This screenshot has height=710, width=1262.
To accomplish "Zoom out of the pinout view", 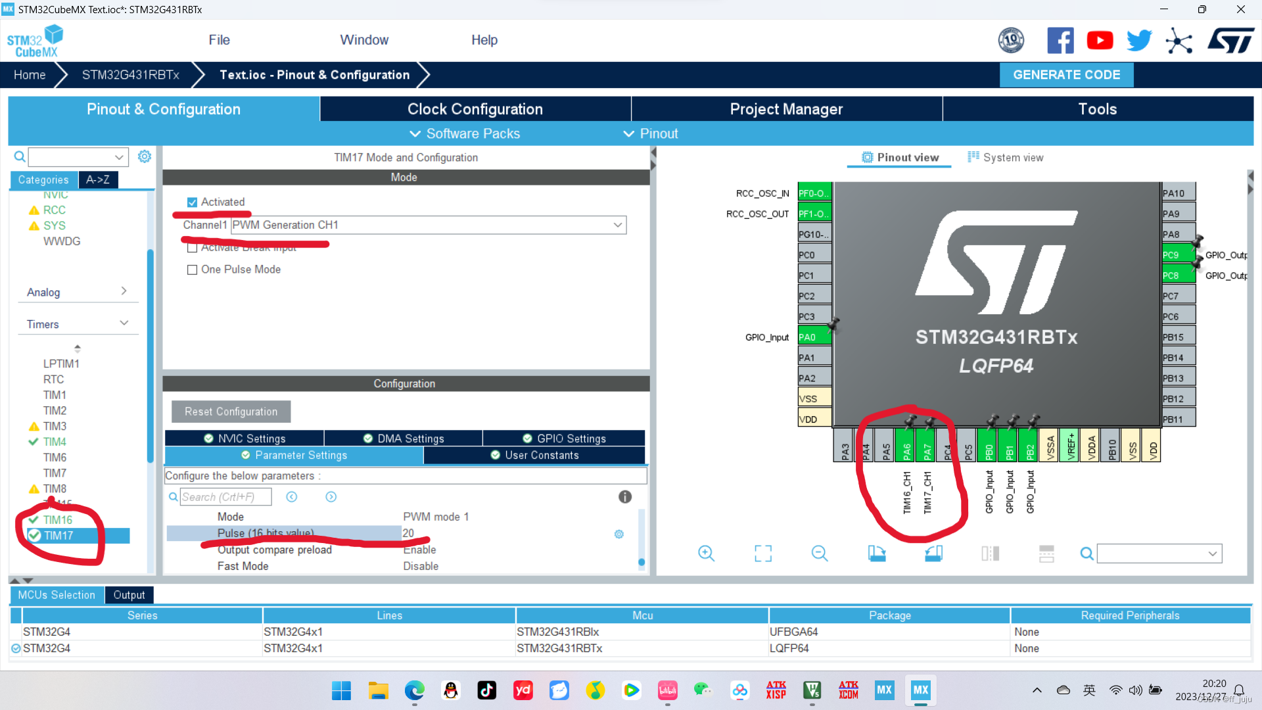I will [x=820, y=554].
